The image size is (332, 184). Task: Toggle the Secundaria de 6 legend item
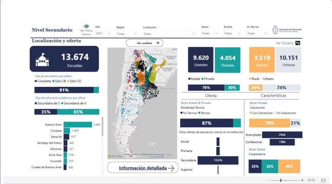point(74,104)
